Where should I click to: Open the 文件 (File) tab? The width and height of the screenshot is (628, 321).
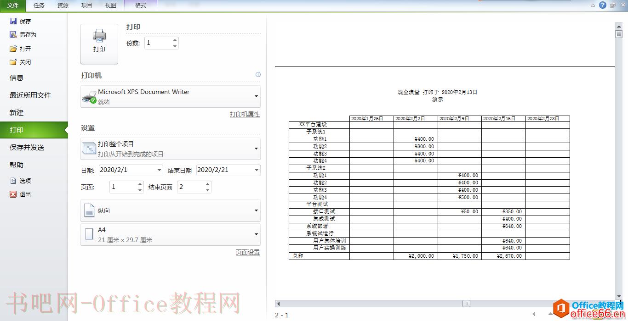pyautogui.click(x=13, y=6)
